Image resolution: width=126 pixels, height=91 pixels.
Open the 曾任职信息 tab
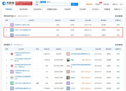pos(24,9)
